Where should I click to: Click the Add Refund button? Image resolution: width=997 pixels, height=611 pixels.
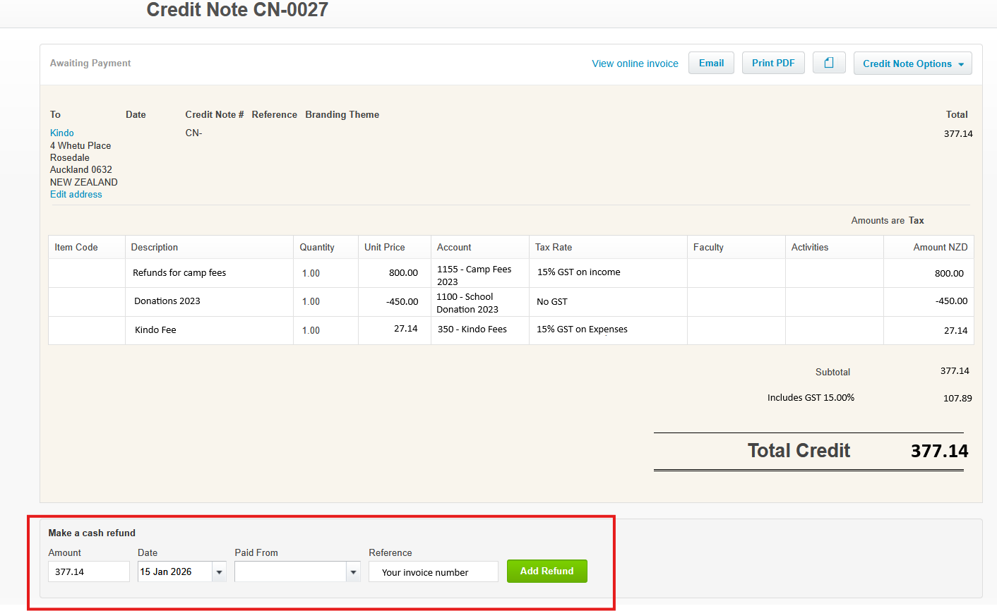click(547, 571)
